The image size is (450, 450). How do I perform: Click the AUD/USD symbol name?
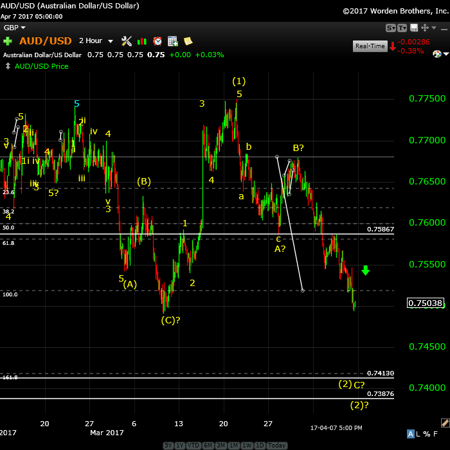(46, 40)
